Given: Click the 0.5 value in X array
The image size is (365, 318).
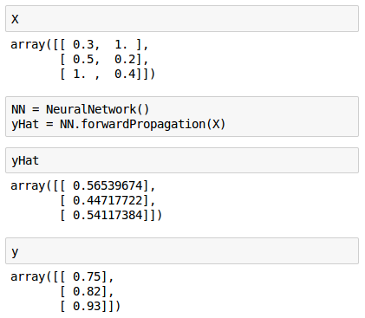Looking at the screenshot, I should click(x=83, y=60).
